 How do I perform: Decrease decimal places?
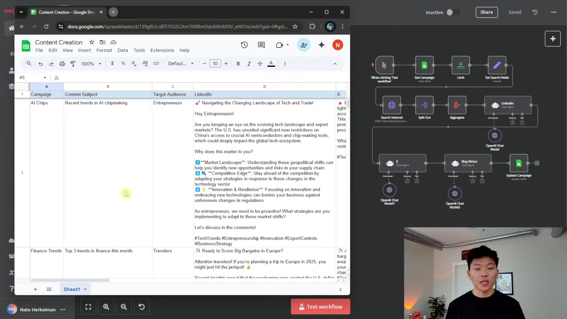pos(134,64)
